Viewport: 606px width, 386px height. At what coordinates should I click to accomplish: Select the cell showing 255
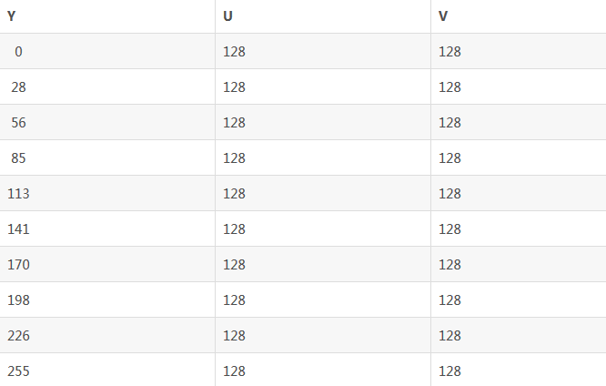(18, 371)
